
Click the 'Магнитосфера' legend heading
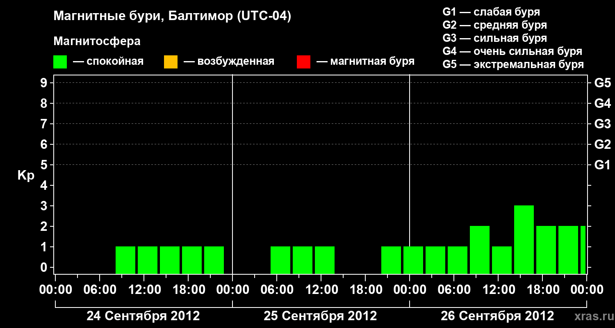97,41
